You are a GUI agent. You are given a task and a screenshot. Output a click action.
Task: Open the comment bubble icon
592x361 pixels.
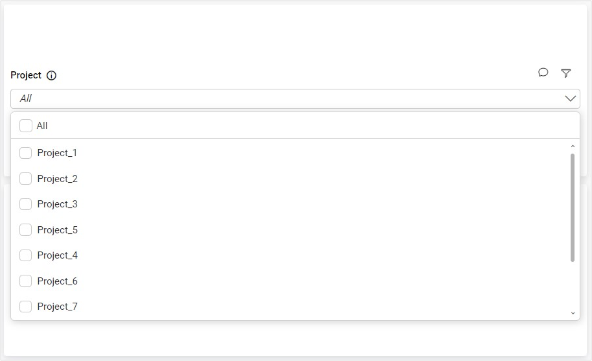click(543, 73)
